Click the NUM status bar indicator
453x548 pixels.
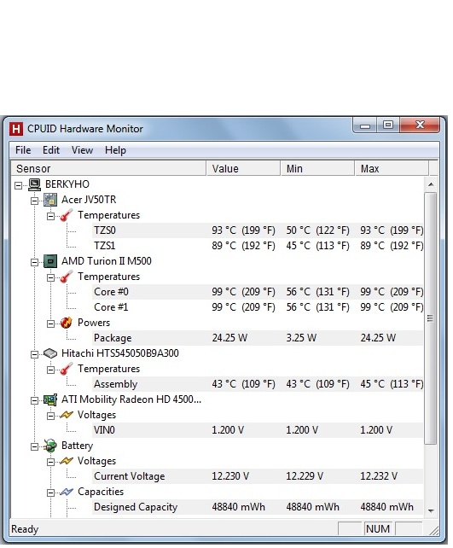click(x=378, y=529)
